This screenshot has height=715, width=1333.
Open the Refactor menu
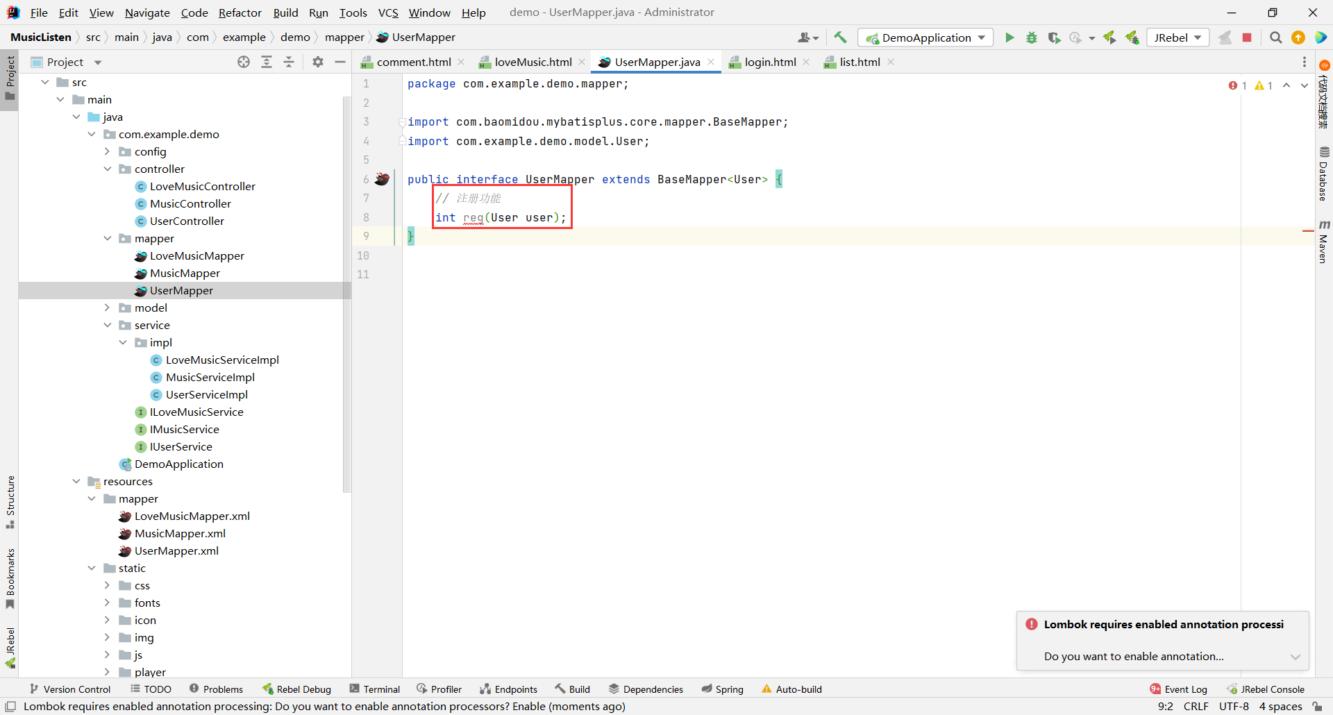240,12
